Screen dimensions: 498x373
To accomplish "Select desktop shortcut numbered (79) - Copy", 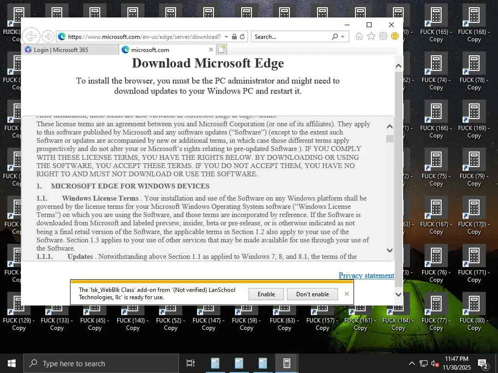I will coord(474,169).
